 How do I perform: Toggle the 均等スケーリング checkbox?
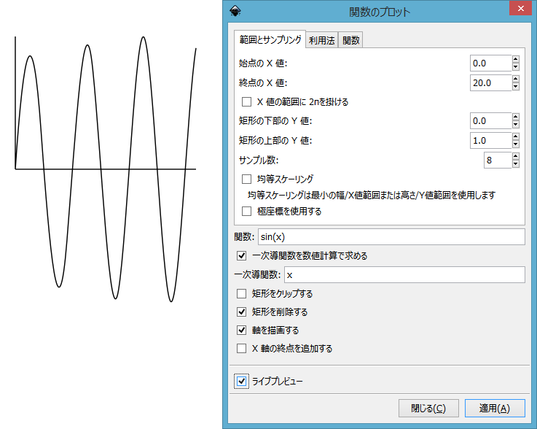click(246, 179)
